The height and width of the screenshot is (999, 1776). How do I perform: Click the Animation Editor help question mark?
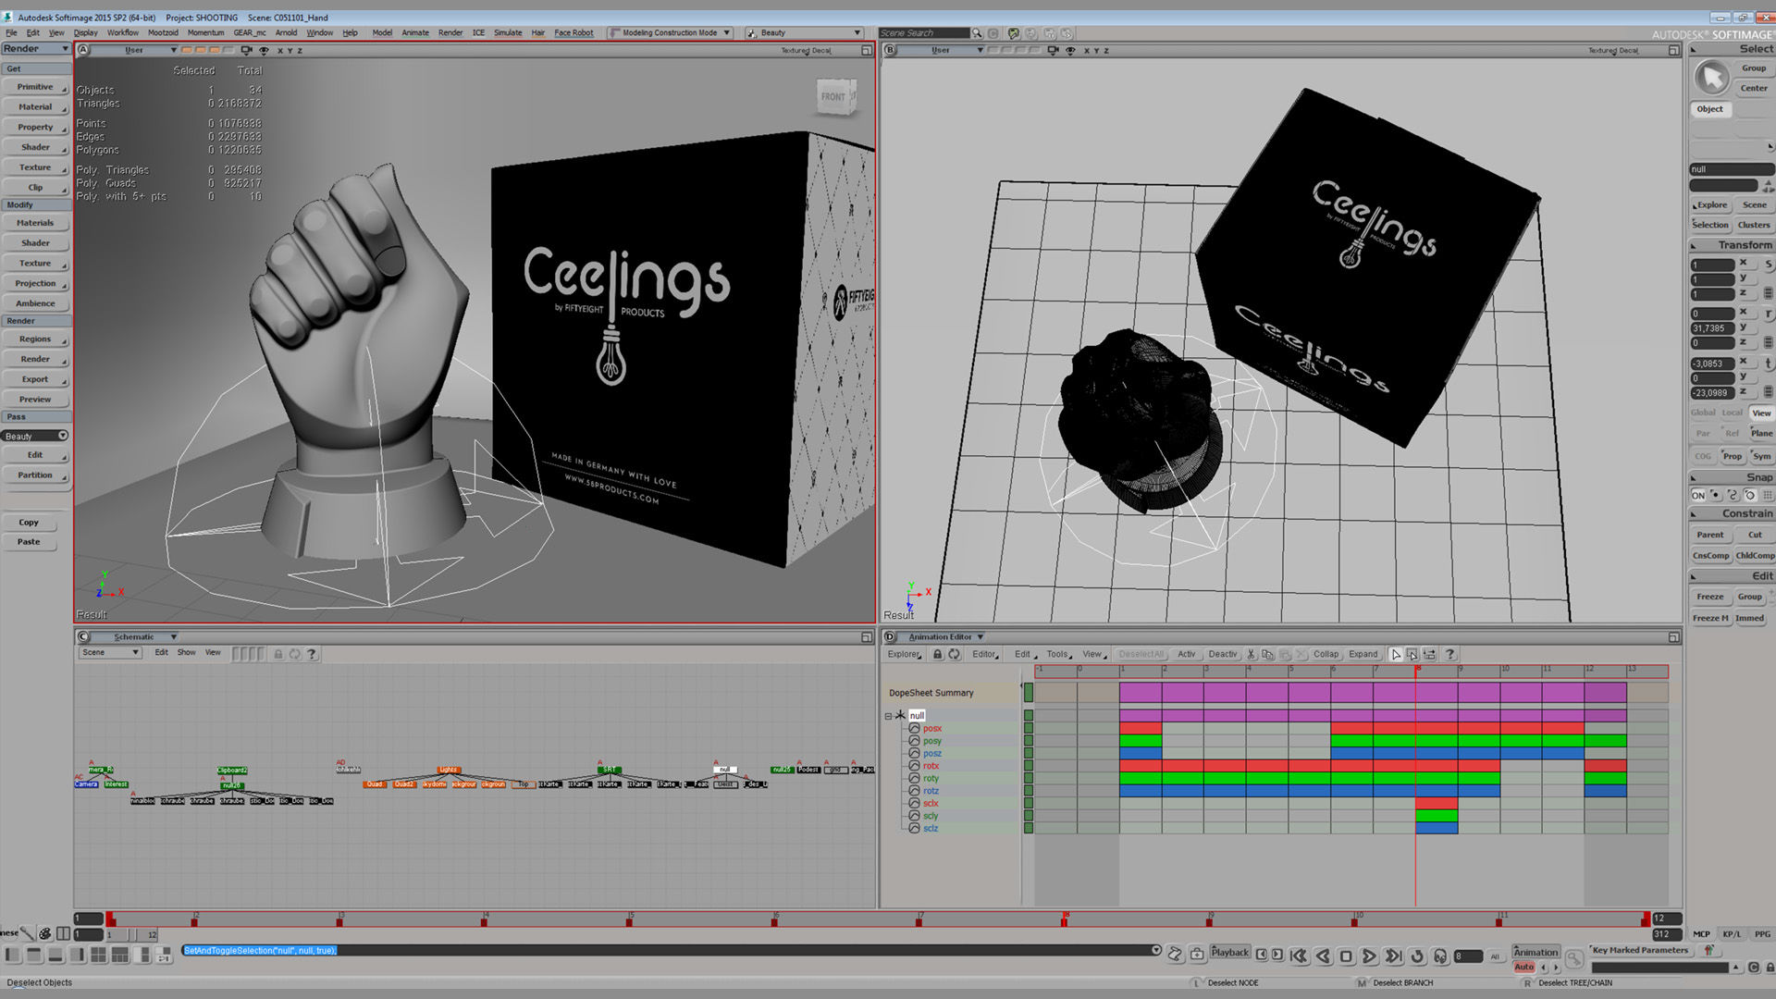click(1449, 654)
